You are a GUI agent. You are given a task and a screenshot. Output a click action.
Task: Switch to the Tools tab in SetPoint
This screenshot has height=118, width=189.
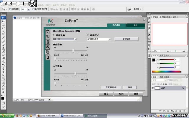pos(136,25)
